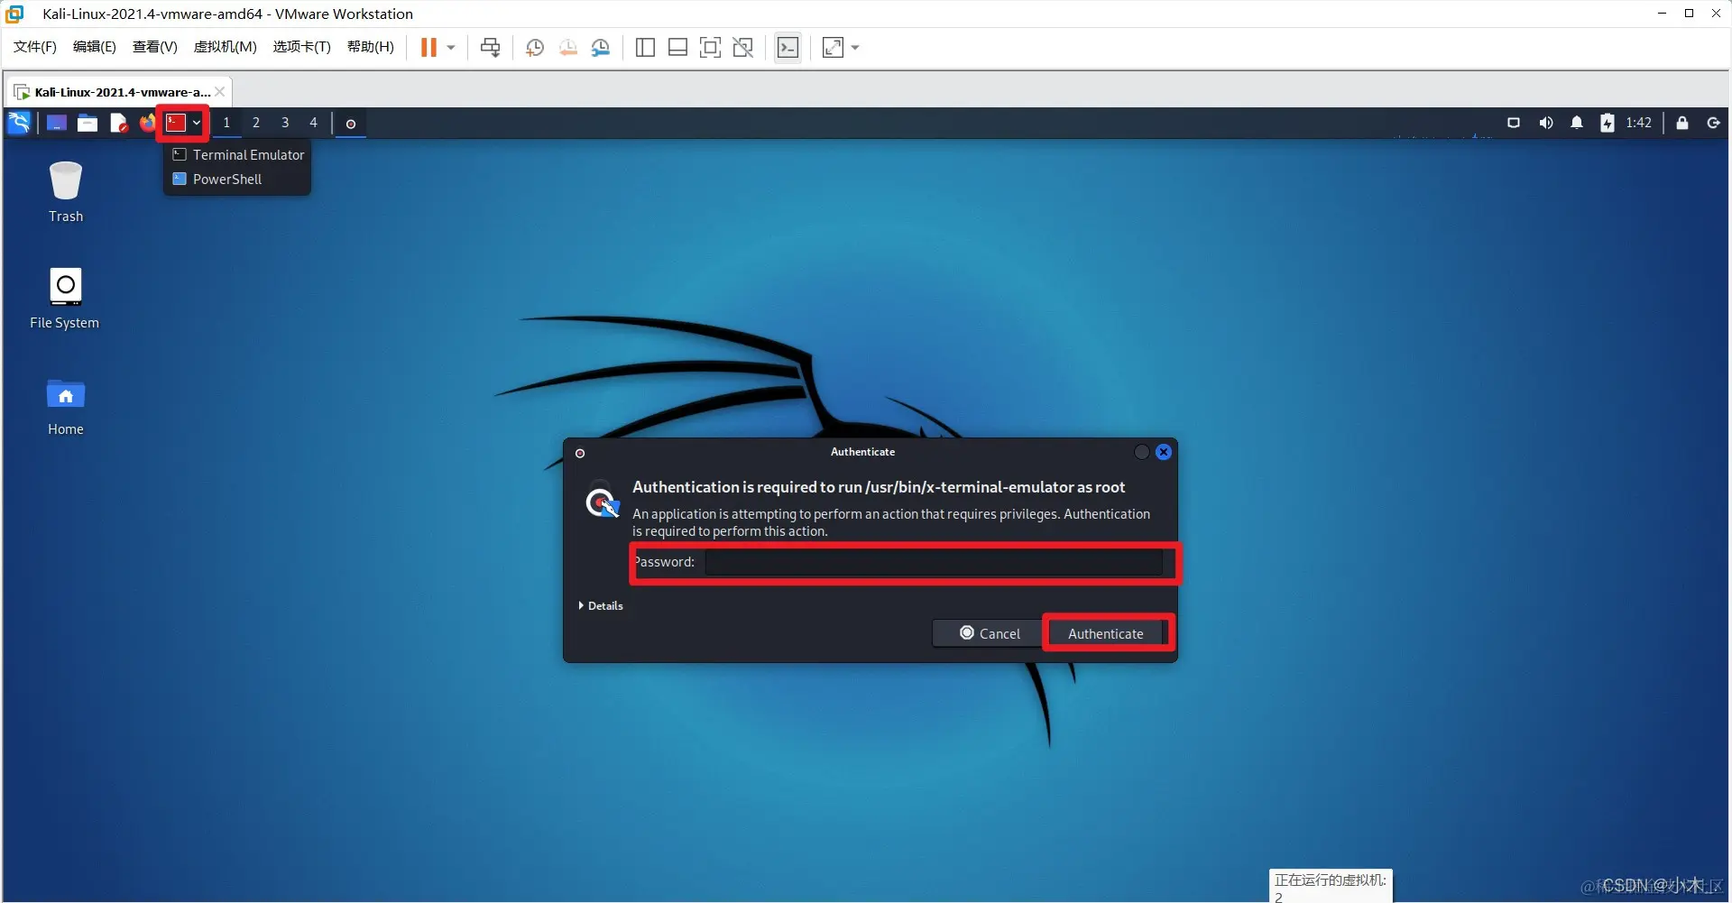Toggle the library sidebar view
1732x903 pixels.
pos(645,48)
